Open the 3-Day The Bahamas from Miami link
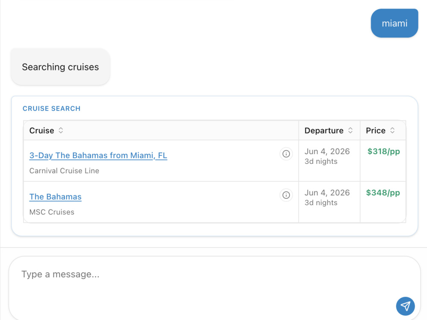 (98, 155)
